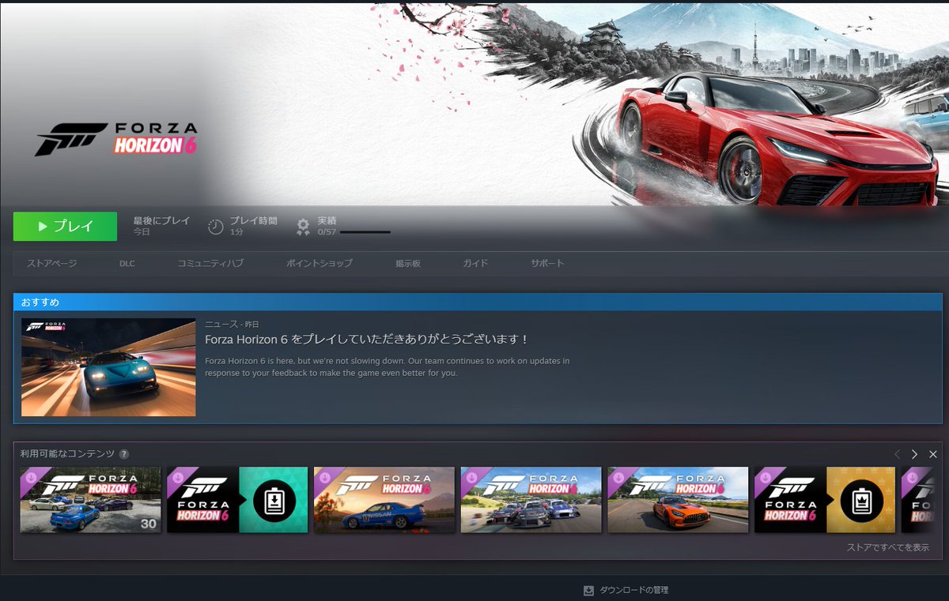The image size is (949, 601).
Task: Open the ガイド tab
Action: [475, 263]
